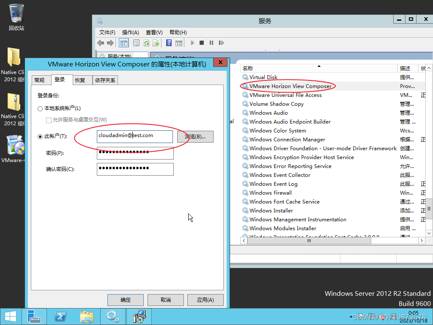The width and height of the screenshot is (433, 325).
Task: Toggle the action pane toolbar icon
Action: [x=179, y=43]
